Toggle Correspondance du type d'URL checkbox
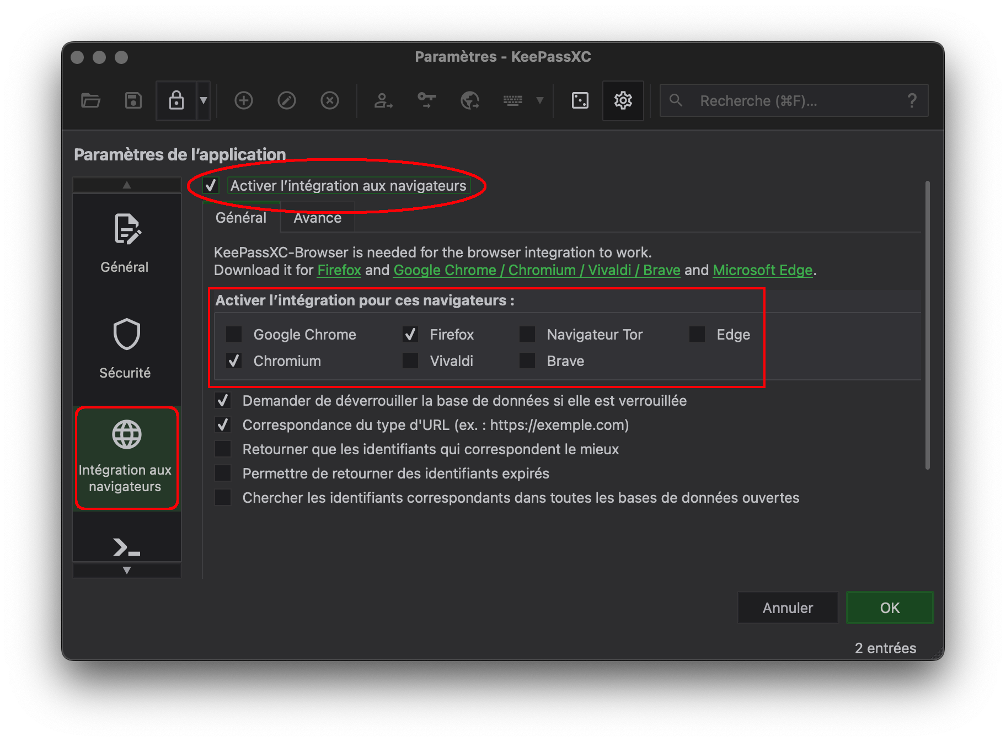The height and width of the screenshot is (742, 1006). tap(223, 424)
